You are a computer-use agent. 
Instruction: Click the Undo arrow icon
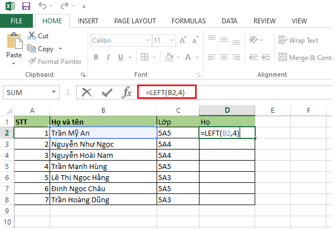pyautogui.click(x=42, y=6)
